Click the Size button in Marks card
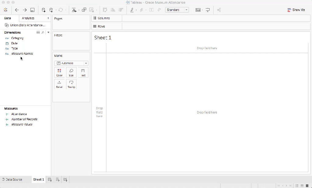The image size is (312, 188). [x=71, y=72]
